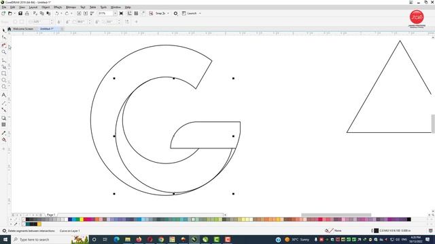Select the Zoom magnifier tool
The height and width of the screenshot is (244, 435).
(x=3, y=52)
